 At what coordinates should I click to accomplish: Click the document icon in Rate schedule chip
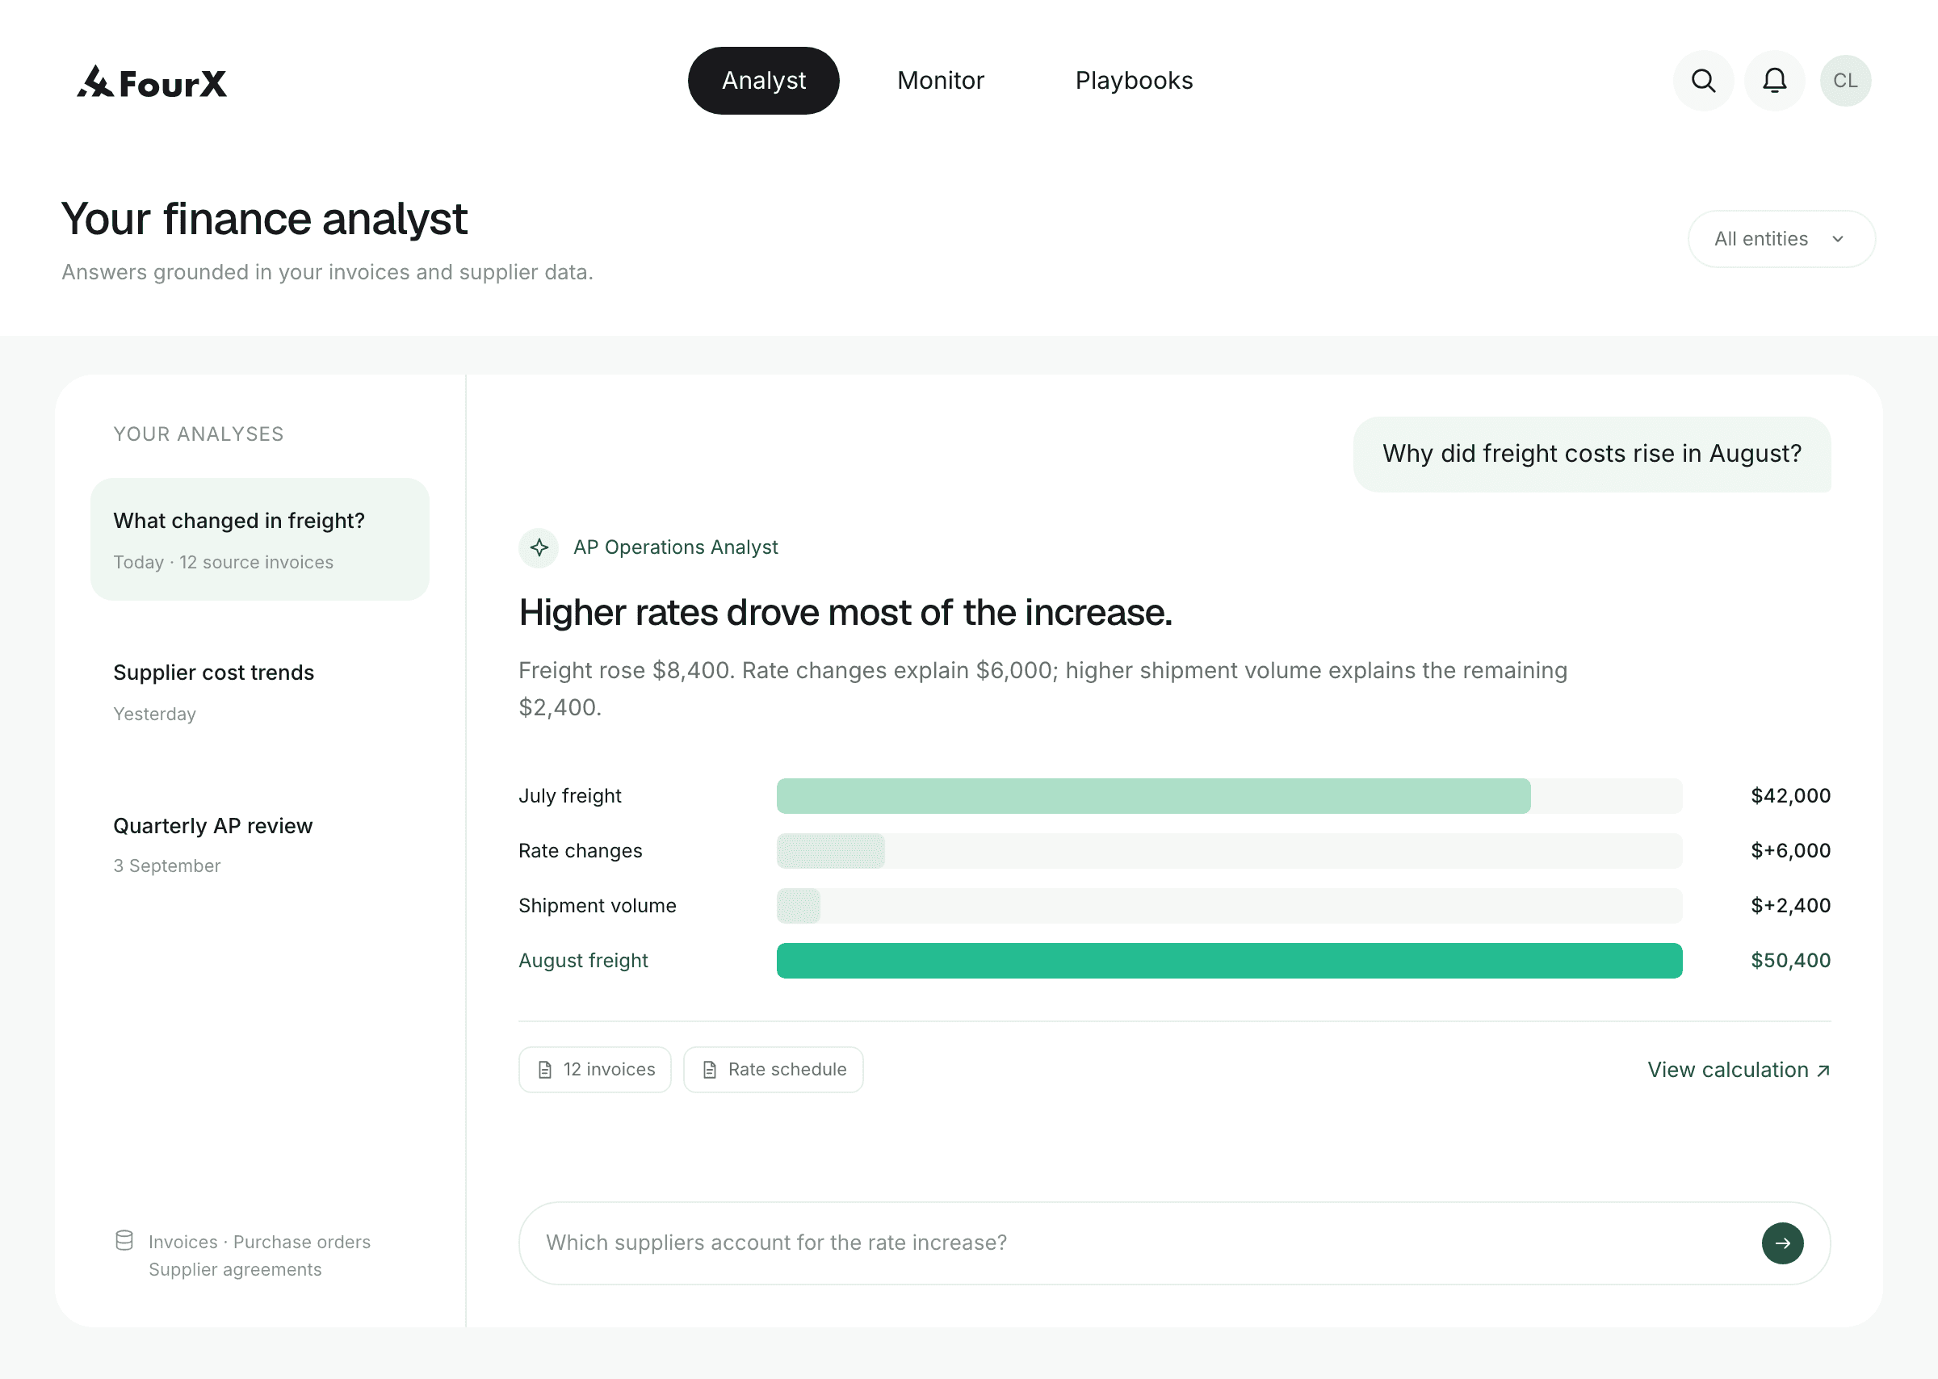point(710,1070)
